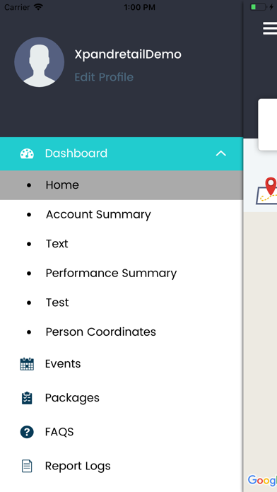Tap the user avatar profile picture
The width and height of the screenshot is (277, 492).
point(39,62)
